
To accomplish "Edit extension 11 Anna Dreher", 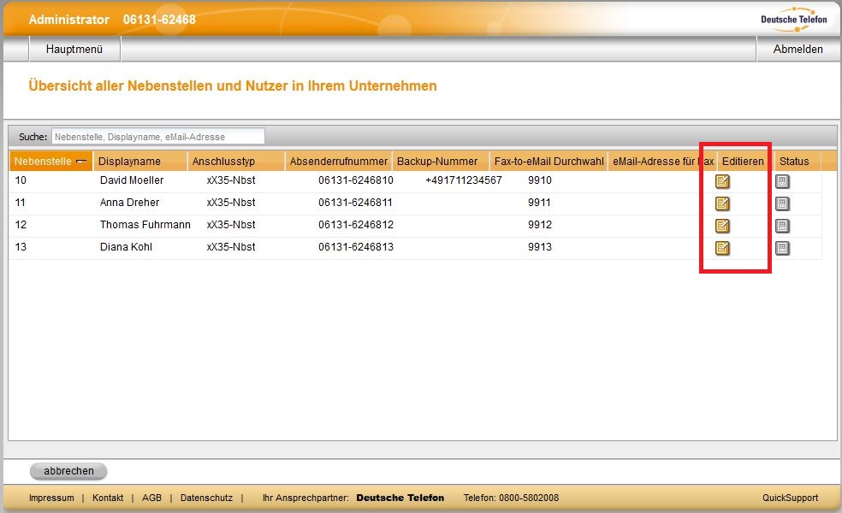I will [722, 203].
